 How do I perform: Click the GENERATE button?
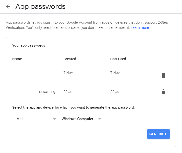159,134
